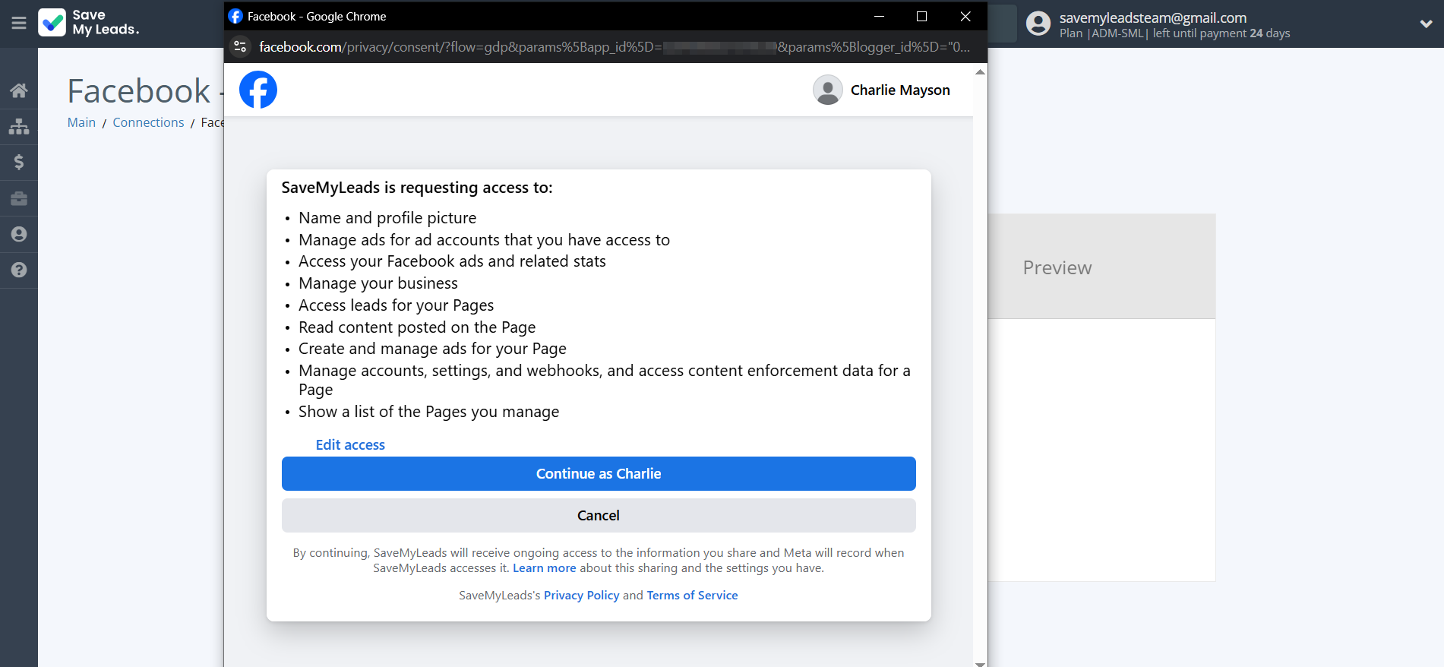Click 'Access leads for your Pages' text
This screenshot has height=667, width=1444.
click(x=397, y=305)
